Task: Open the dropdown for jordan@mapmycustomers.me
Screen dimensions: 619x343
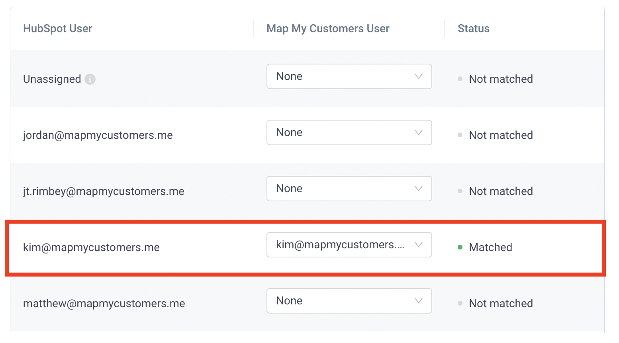Action: pyautogui.click(x=349, y=133)
